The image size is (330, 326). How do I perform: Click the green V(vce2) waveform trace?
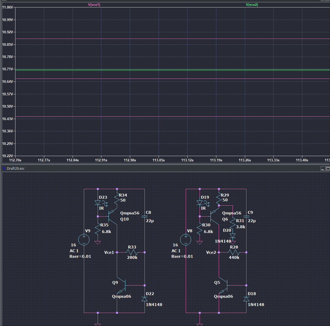[172, 70]
